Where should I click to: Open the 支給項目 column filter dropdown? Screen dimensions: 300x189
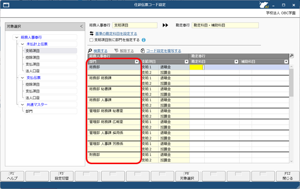click(186, 62)
